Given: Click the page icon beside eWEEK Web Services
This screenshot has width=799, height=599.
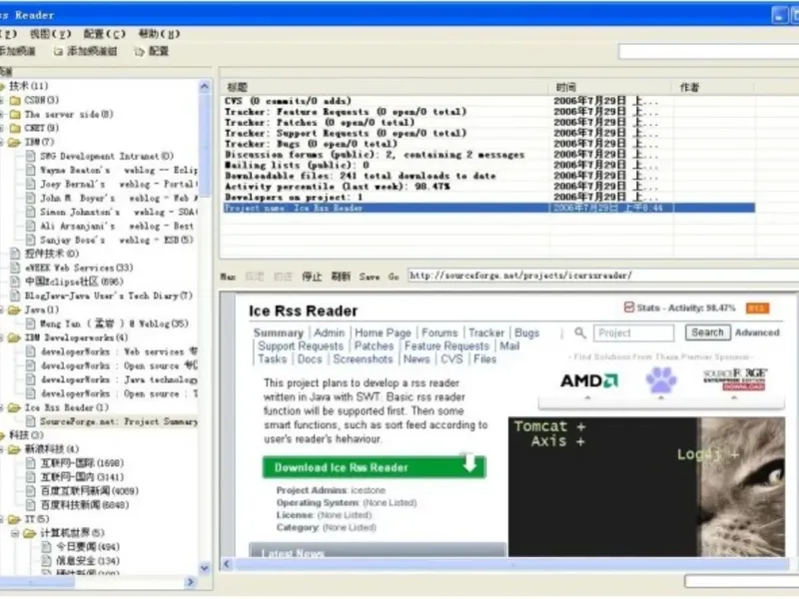Looking at the screenshot, I should point(15,268).
